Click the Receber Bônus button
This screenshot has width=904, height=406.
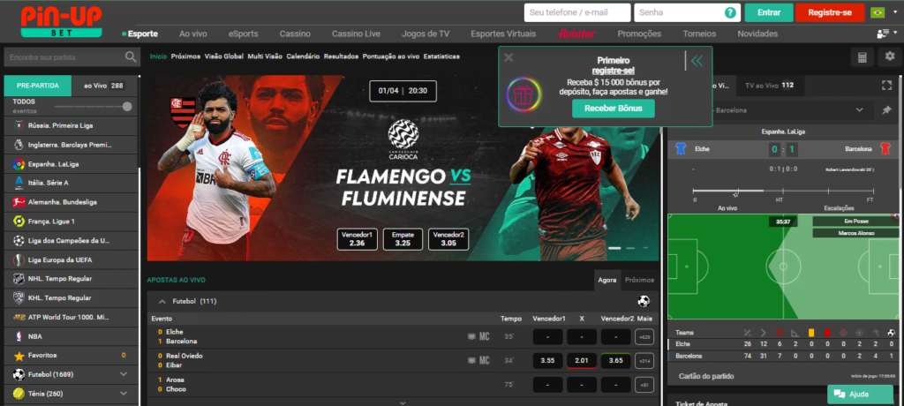(613, 109)
